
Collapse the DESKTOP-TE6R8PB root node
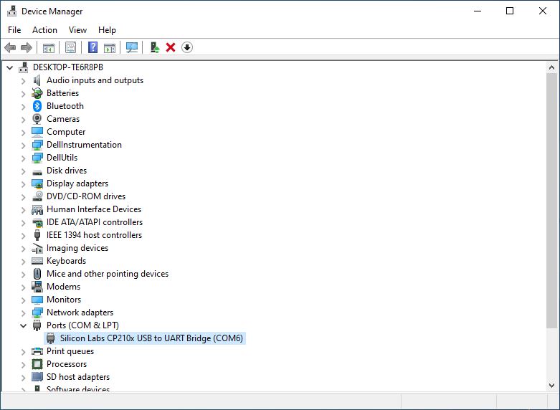click(9, 67)
